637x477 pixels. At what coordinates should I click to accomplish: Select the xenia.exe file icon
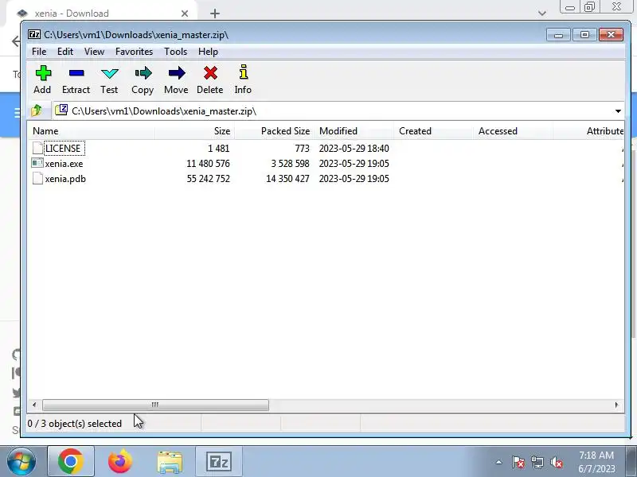[x=37, y=163]
